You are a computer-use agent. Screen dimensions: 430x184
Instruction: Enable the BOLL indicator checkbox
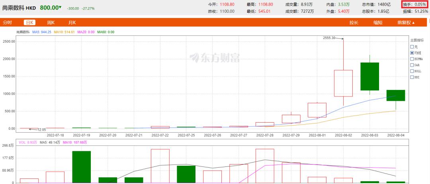(412, 71)
